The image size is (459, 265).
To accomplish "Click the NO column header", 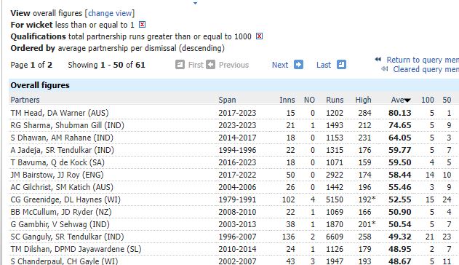I will click(x=309, y=100).
